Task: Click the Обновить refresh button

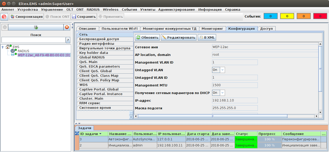Action: pos(147,38)
